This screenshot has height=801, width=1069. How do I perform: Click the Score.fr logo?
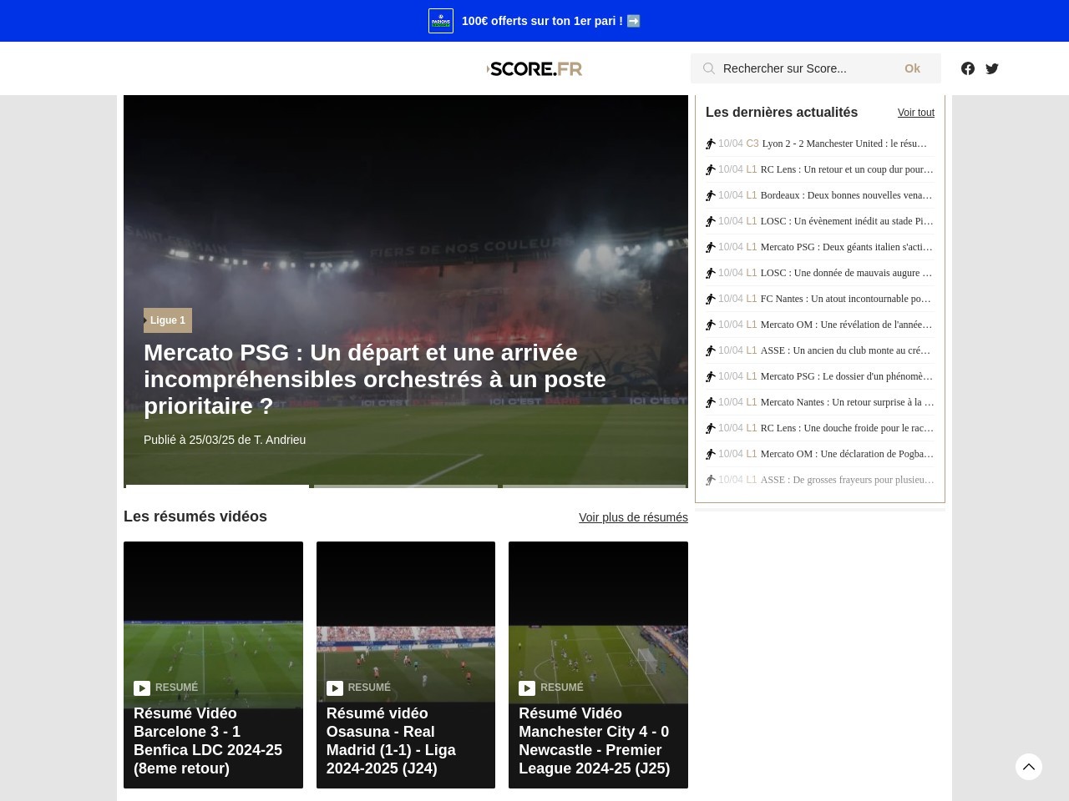(x=534, y=68)
